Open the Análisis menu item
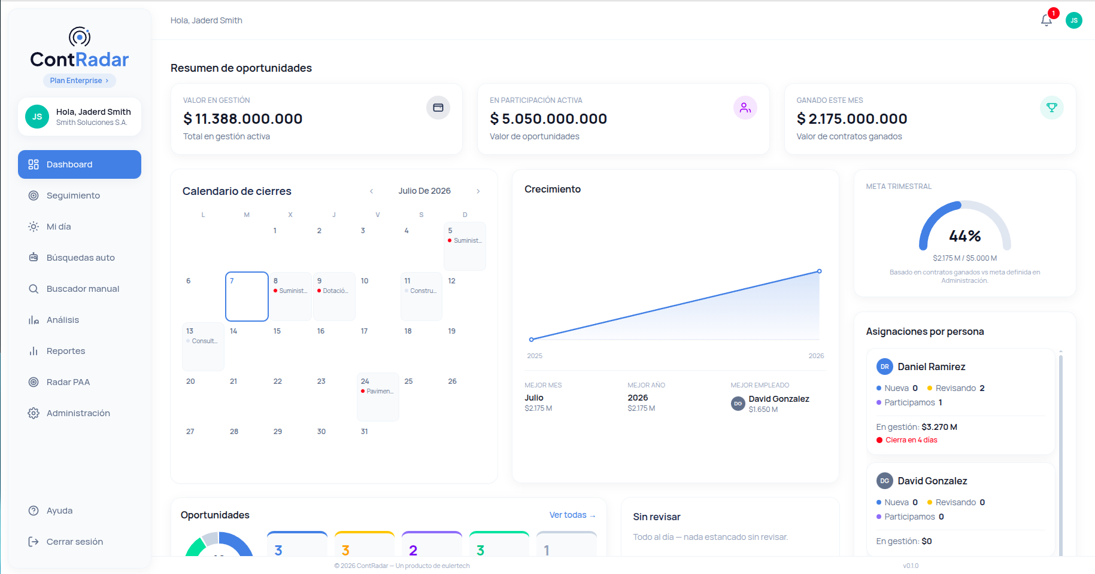Viewport: 1095px width, 574px height. coord(80,320)
